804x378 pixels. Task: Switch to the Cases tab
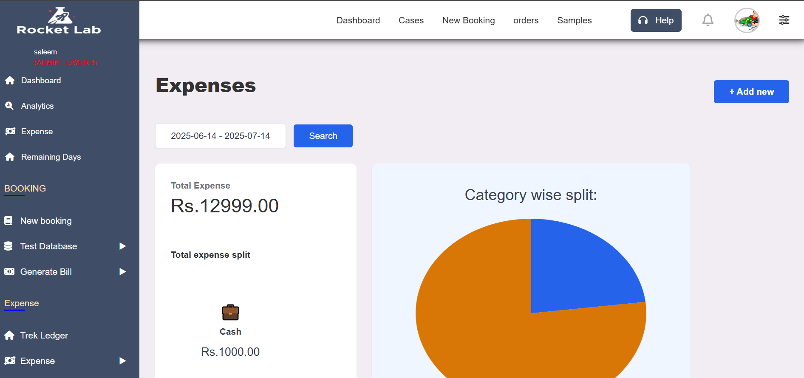410,20
